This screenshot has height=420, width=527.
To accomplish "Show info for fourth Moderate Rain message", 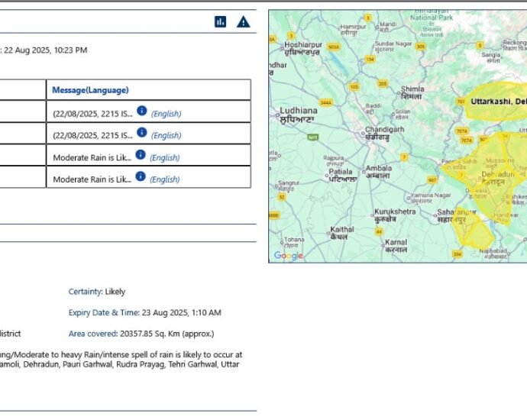I will point(140,176).
